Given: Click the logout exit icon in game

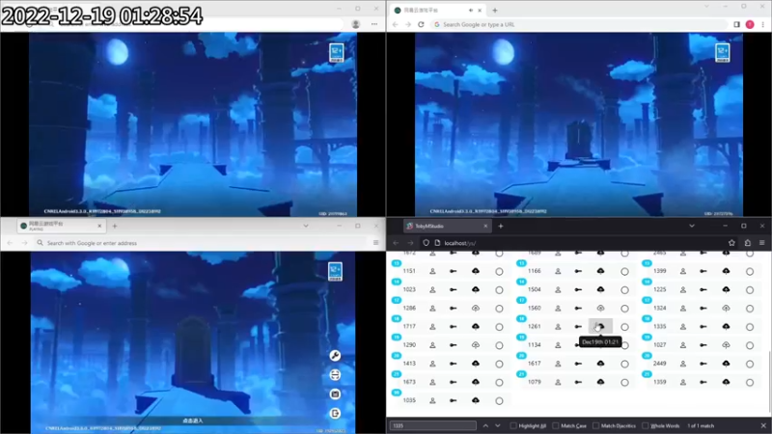Looking at the screenshot, I should coord(335,414).
